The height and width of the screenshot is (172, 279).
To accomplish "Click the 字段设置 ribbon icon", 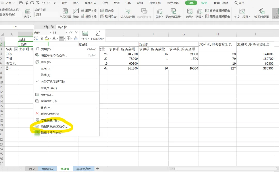I will [65, 11].
